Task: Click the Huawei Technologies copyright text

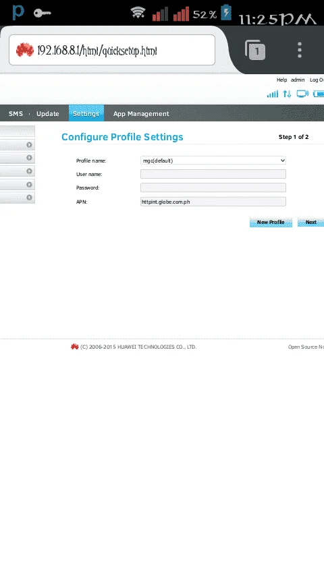Action: click(x=138, y=347)
